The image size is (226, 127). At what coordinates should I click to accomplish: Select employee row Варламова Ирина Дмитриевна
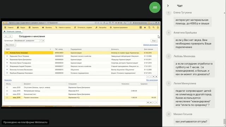coord(81,60)
